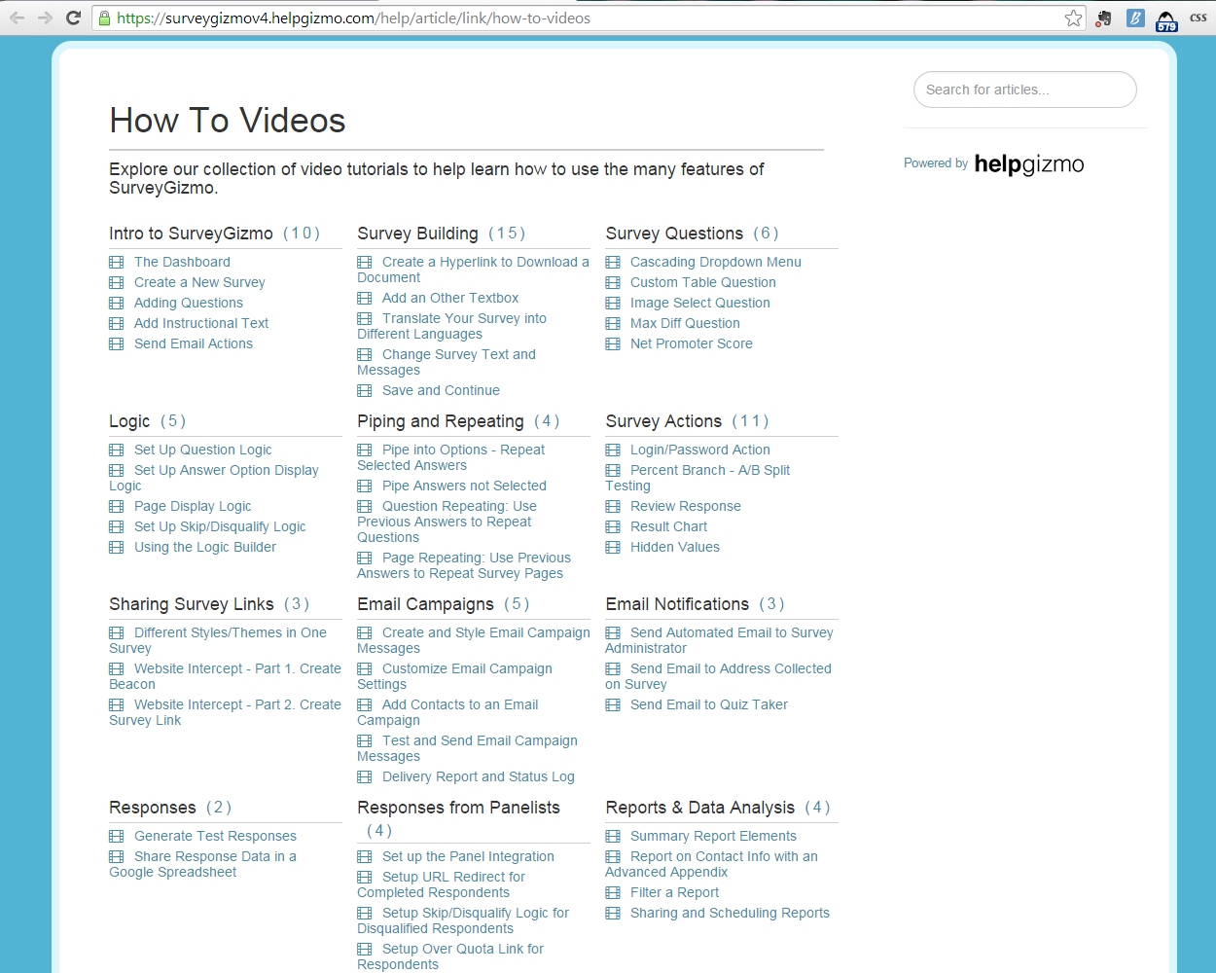
Task: Open Website Intercept - Part 1. Create Beacon
Action: 226,676
